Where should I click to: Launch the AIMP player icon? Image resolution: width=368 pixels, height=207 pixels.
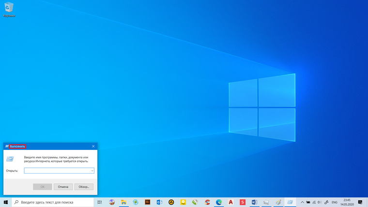(171, 202)
